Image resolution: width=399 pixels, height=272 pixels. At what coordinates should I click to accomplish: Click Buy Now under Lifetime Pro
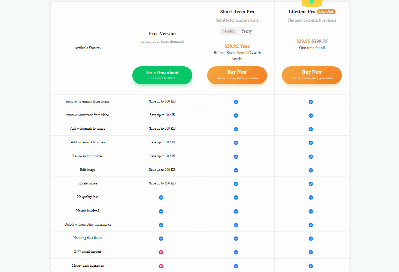point(312,75)
